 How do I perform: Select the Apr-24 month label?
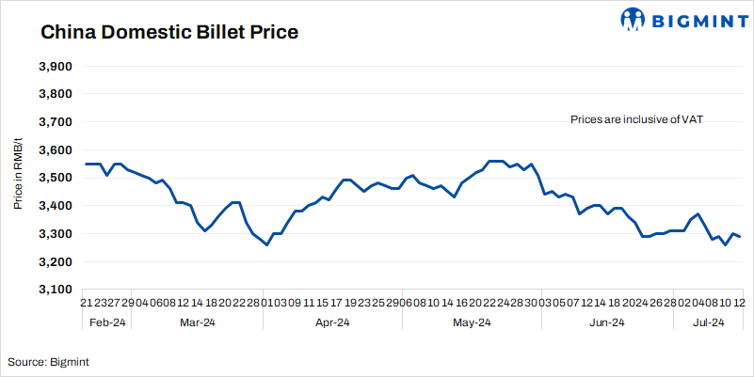point(332,322)
